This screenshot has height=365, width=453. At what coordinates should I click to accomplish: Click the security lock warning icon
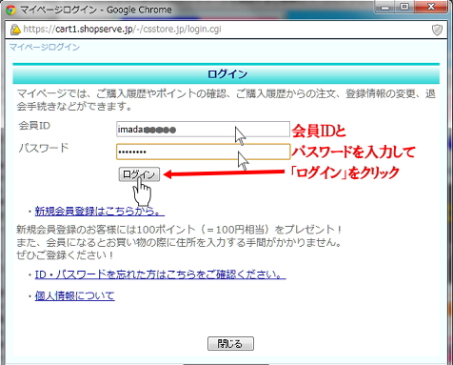[15, 30]
